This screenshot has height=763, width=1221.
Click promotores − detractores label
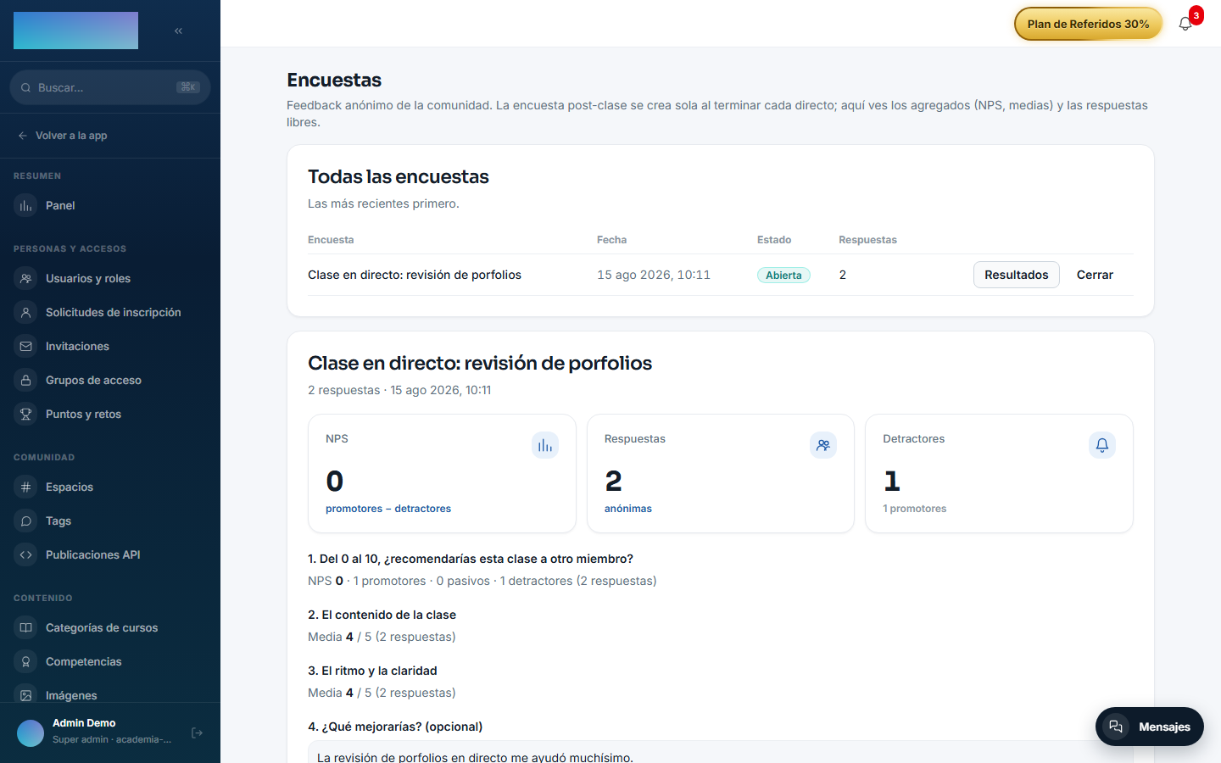pyautogui.click(x=388, y=509)
